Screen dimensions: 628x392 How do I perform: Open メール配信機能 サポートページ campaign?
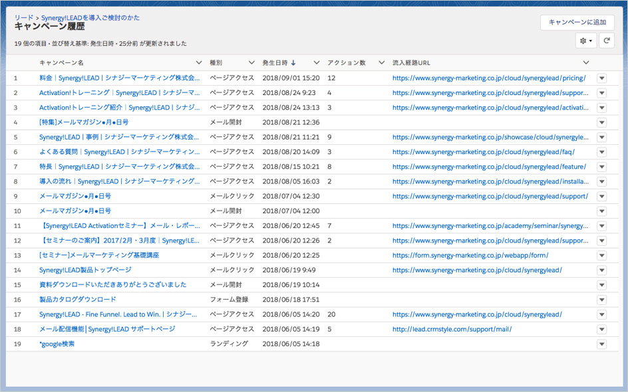(x=107, y=330)
